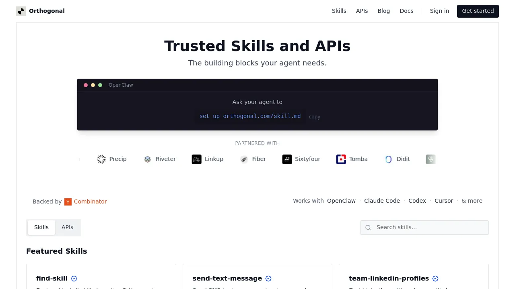
Task: Open the Blog nav link
Action: [x=384, y=11]
